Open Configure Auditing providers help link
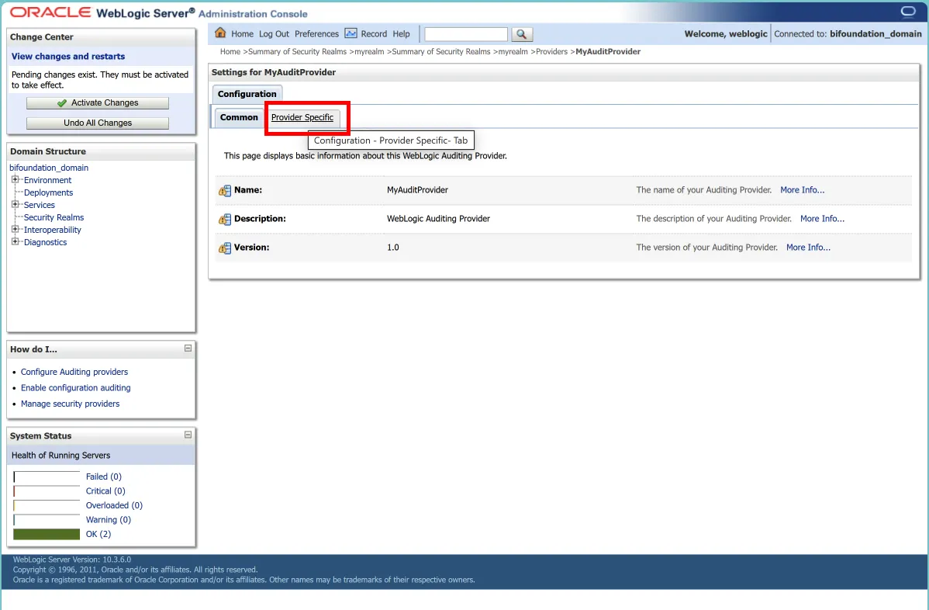Viewport: 929px width, 610px height. pyautogui.click(x=74, y=372)
